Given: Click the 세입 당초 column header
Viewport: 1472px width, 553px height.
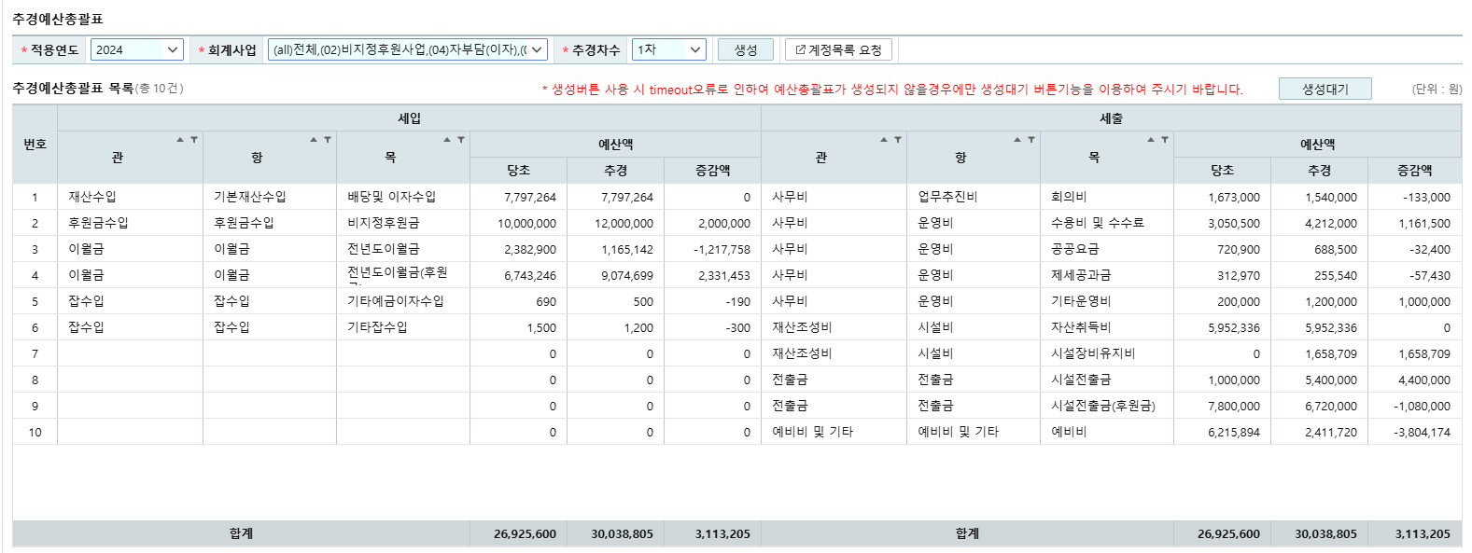Looking at the screenshot, I should 518,170.
